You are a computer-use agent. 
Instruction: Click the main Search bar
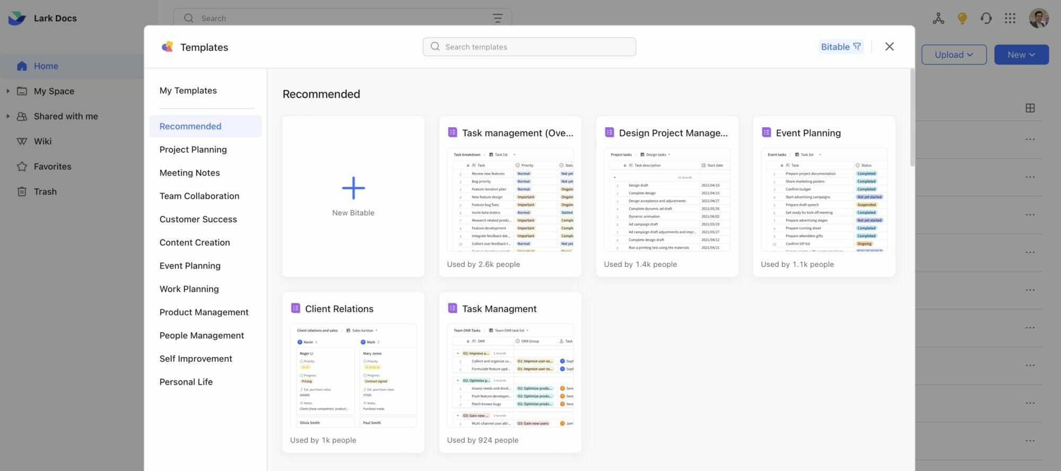343,18
